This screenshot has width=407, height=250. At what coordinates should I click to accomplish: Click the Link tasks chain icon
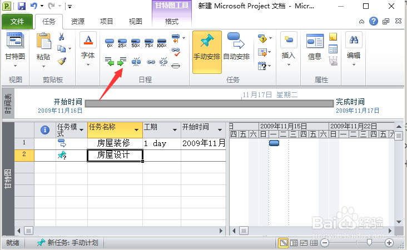(151, 62)
